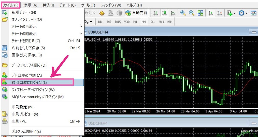Viewport: 258px width, 137px height.
Task: Choose 名前を付けて保存 (S)
Action: [x=42, y=48]
